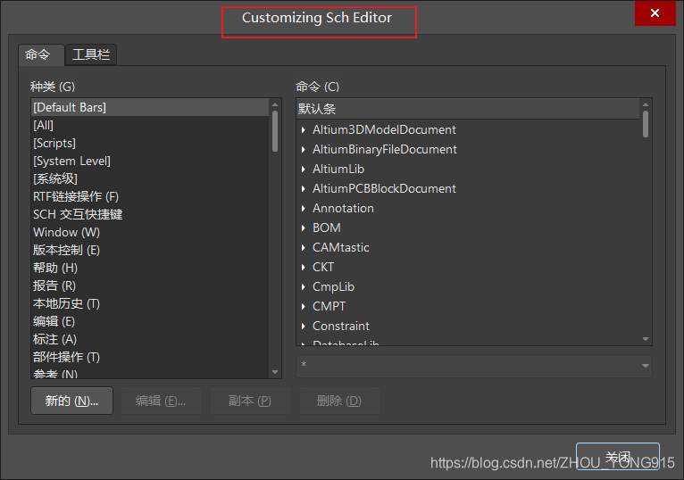Click the 新的 (N)... button
Viewport: 684px width, 480px height.
click(x=72, y=401)
